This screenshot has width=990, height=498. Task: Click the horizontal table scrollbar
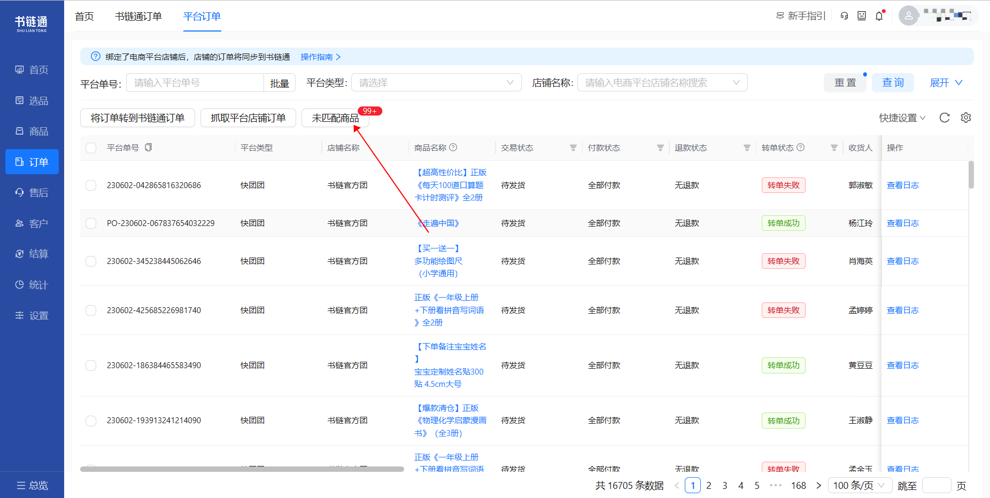tap(242, 469)
